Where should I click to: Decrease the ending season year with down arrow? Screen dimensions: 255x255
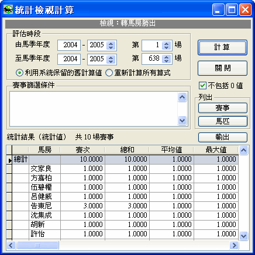click(x=111, y=61)
